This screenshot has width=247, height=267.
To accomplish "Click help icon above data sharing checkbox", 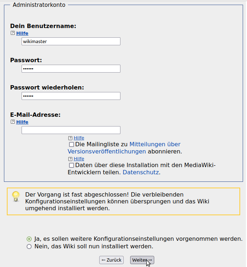I will [70, 159].
